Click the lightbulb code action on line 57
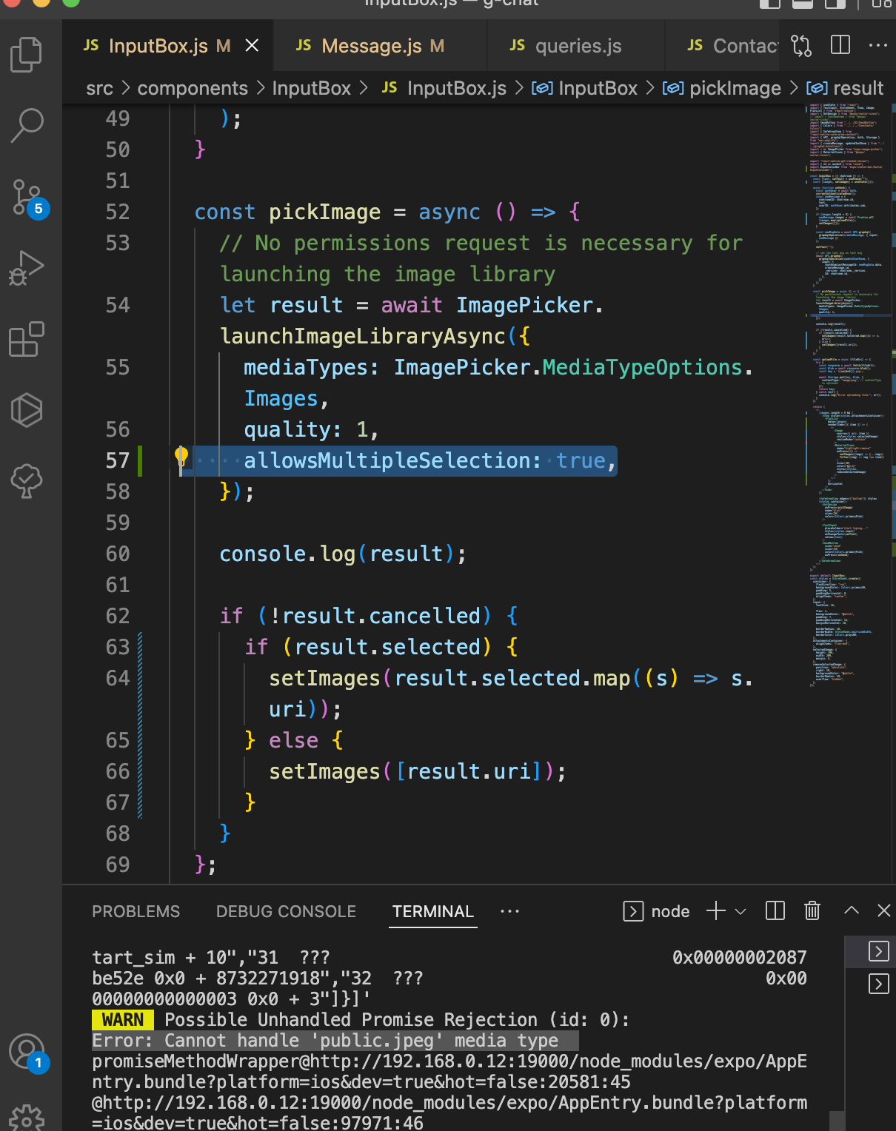 tap(181, 457)
